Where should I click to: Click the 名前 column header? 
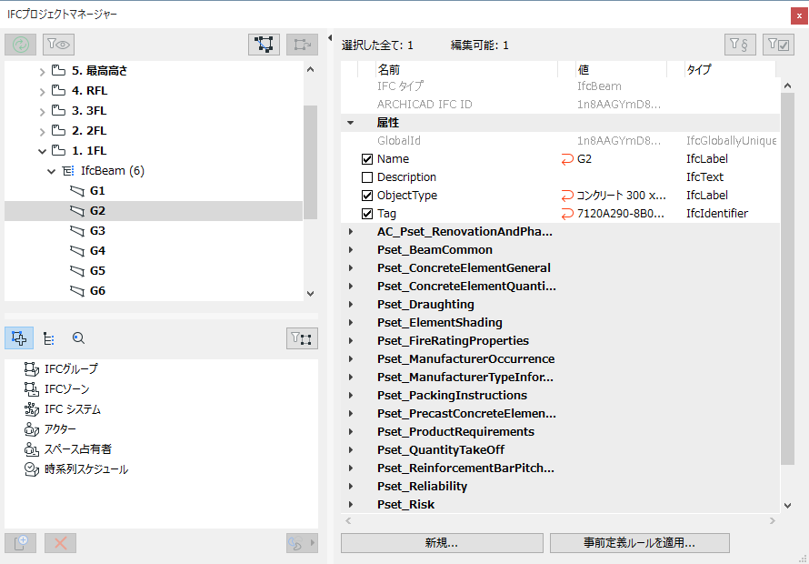pyautogui.click(x=466, y=69)
